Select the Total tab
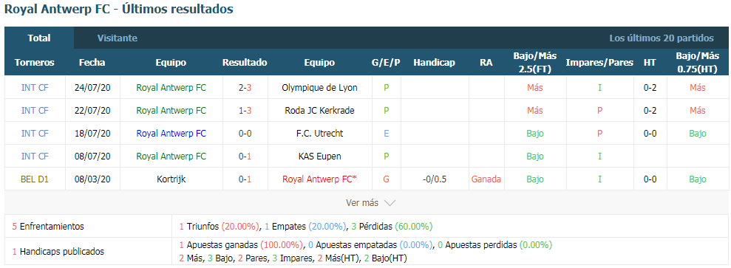Image resolution: width=731 pixels, height=268 pixels. click(39, 38)
